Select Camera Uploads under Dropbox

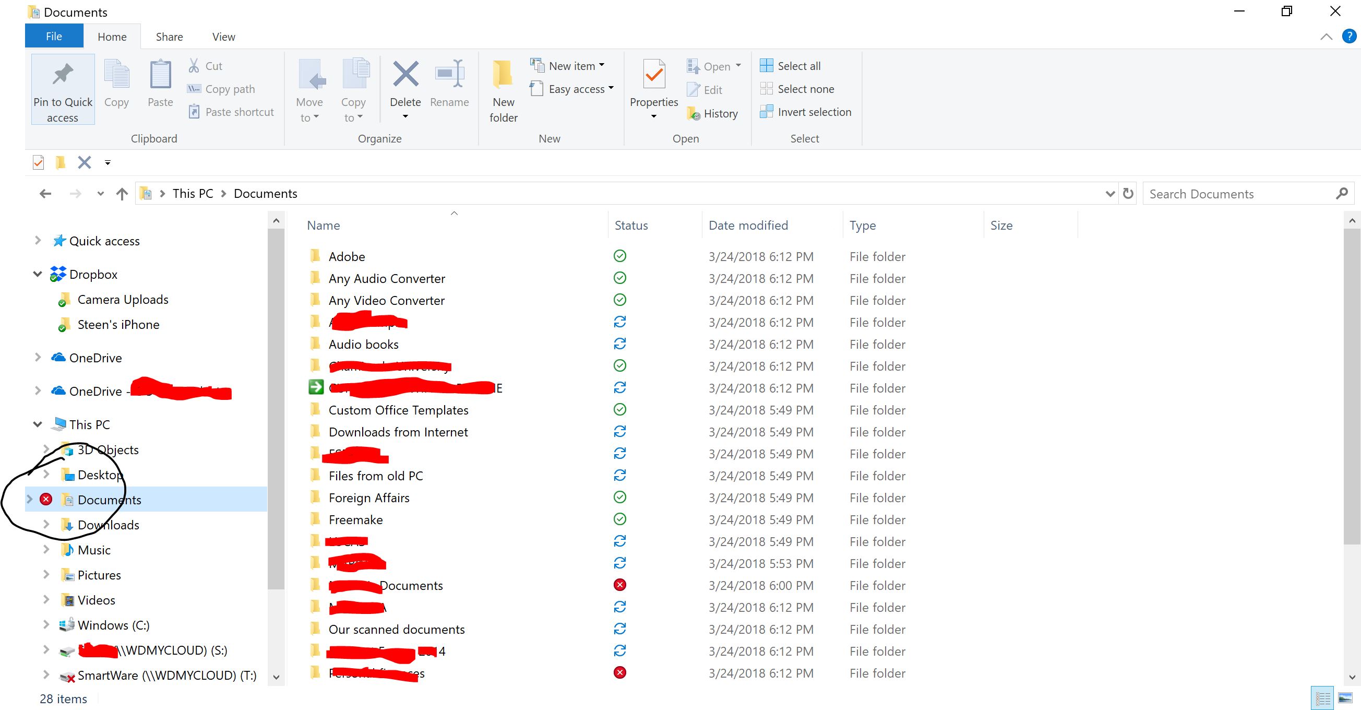click(x=123, y=299)
